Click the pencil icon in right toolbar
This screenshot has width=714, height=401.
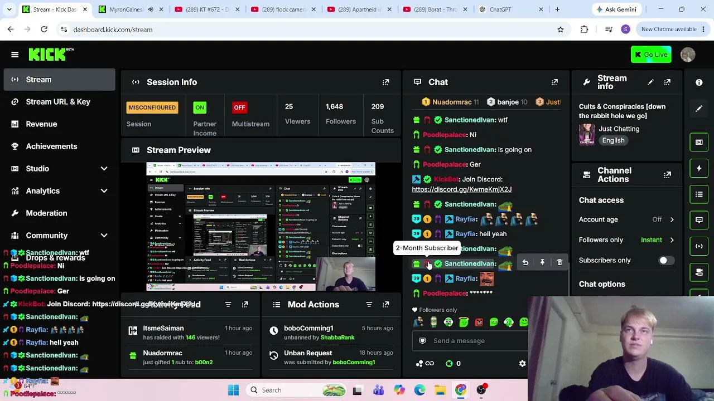(699, 109)
